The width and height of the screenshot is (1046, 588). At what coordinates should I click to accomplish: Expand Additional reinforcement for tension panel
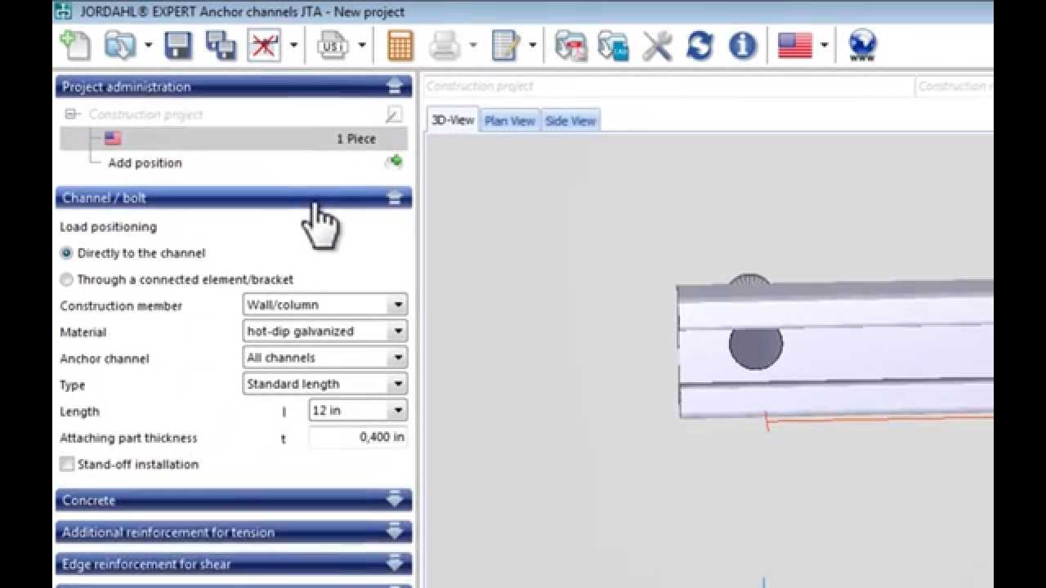click(395, 532)
